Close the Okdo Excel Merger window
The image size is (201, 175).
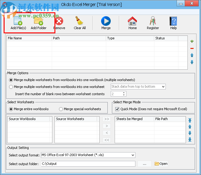(191, 3)
